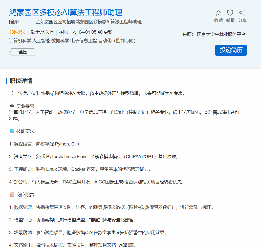
Task: Click the star icon to favorite job
Action: click(x=218, y=13)
